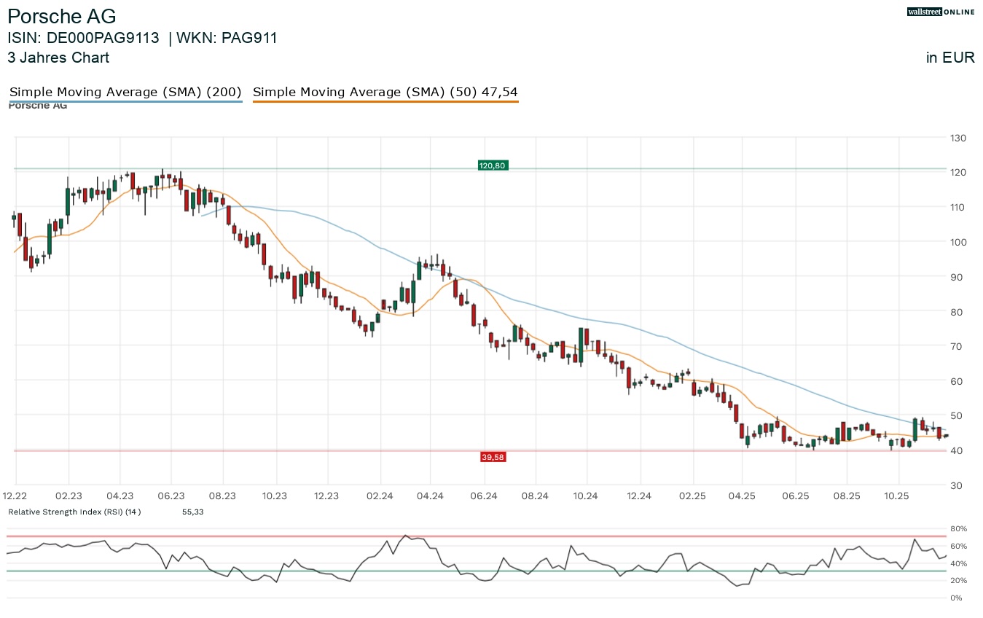The width and height of the screenshot is (983, 618).
Task: Click the 80% RSI axis label
Action: tap(957, 529)
